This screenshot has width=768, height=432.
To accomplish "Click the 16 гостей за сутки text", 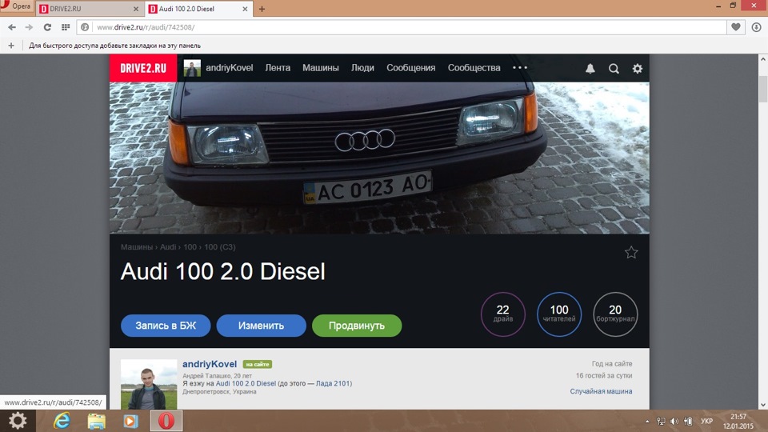I will 604,376.
